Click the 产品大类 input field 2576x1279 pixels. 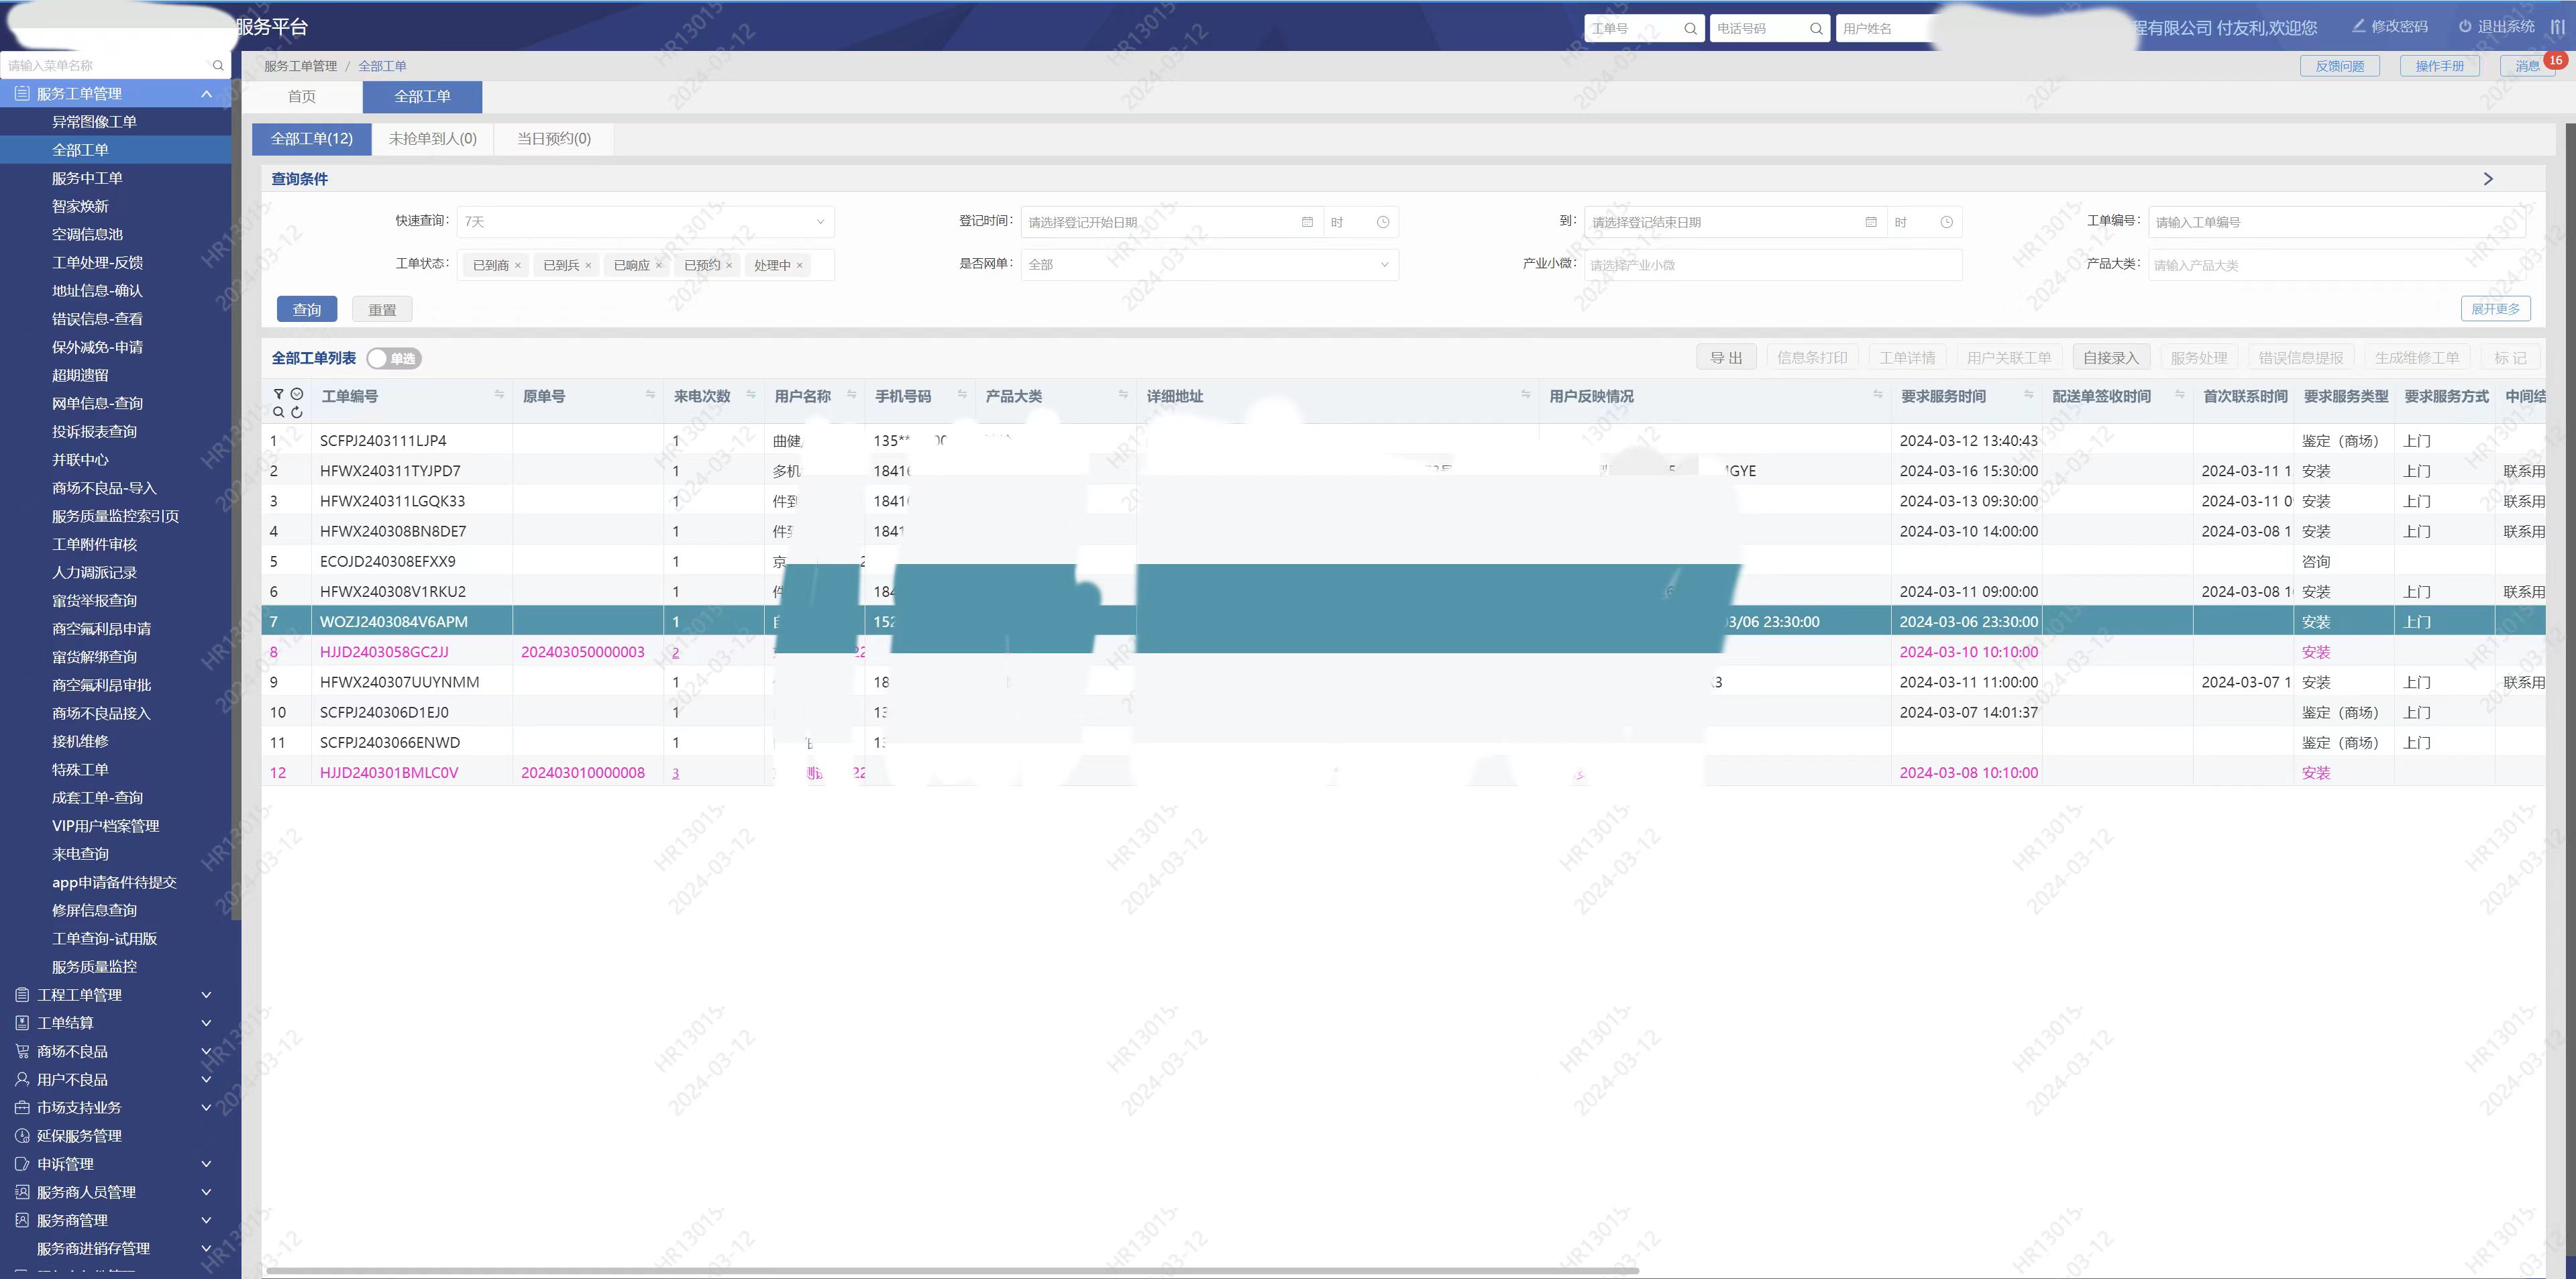(2337, 265)
